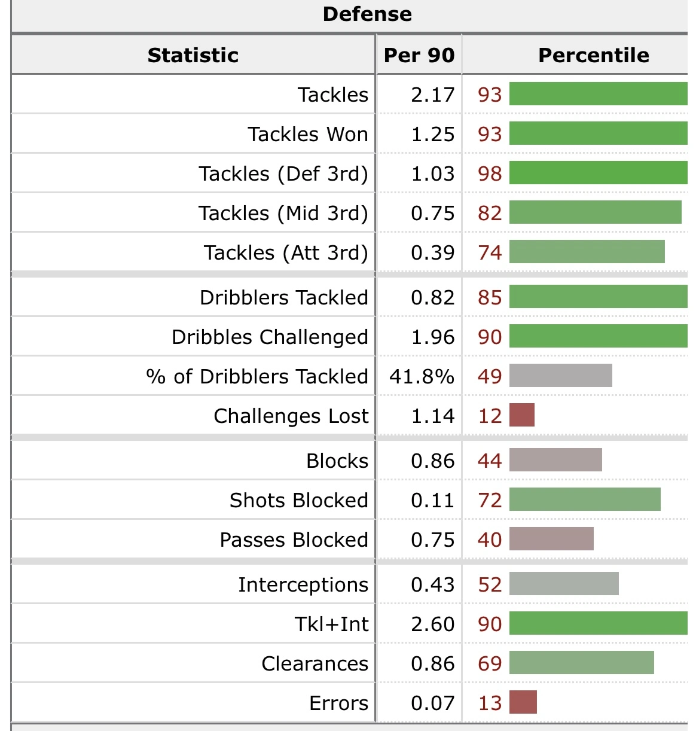Viewport: 699px width, 731px height.
Task: Click the Blocks statistic label
Action: [337, 461]
